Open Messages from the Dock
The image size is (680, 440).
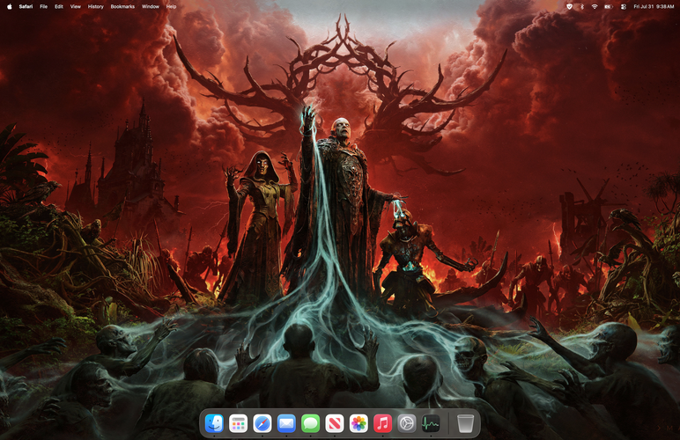(x=311, y=423)
